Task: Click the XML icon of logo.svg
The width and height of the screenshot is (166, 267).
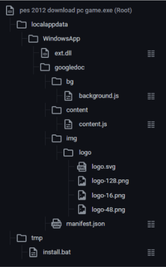Action: coord(82,167)
